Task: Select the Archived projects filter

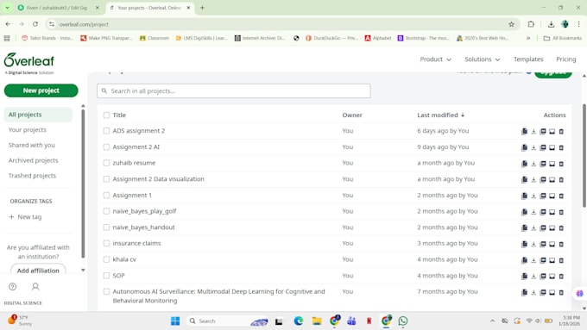Action: coord(34,160)
